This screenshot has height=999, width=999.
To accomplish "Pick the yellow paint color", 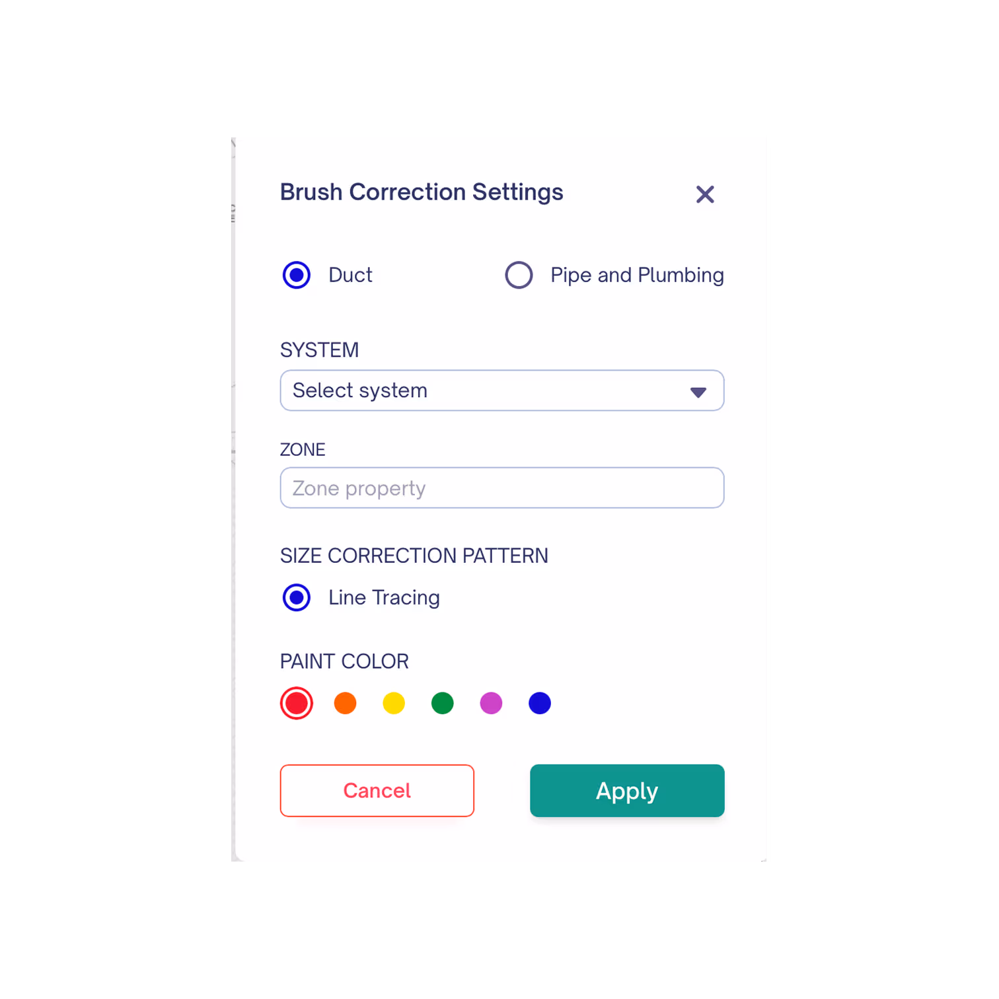I will [x=394, y=703].
